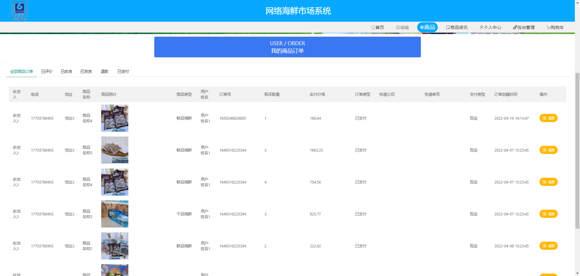Click order number 1650348826805
Image resolution: width=580 pixels, height=276 pixels.
[233, 118]
